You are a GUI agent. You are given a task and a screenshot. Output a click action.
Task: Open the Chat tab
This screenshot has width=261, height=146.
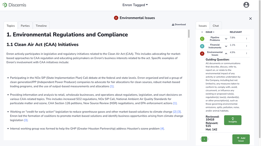216,26
